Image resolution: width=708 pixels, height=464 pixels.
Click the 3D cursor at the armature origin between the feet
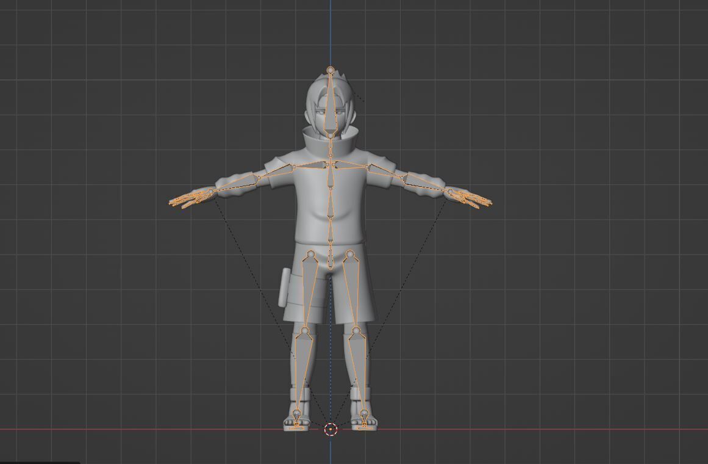[x=331, y=429]
